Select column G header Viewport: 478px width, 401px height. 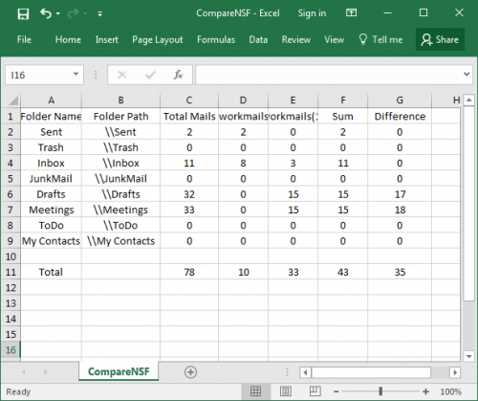click(400, 100)
